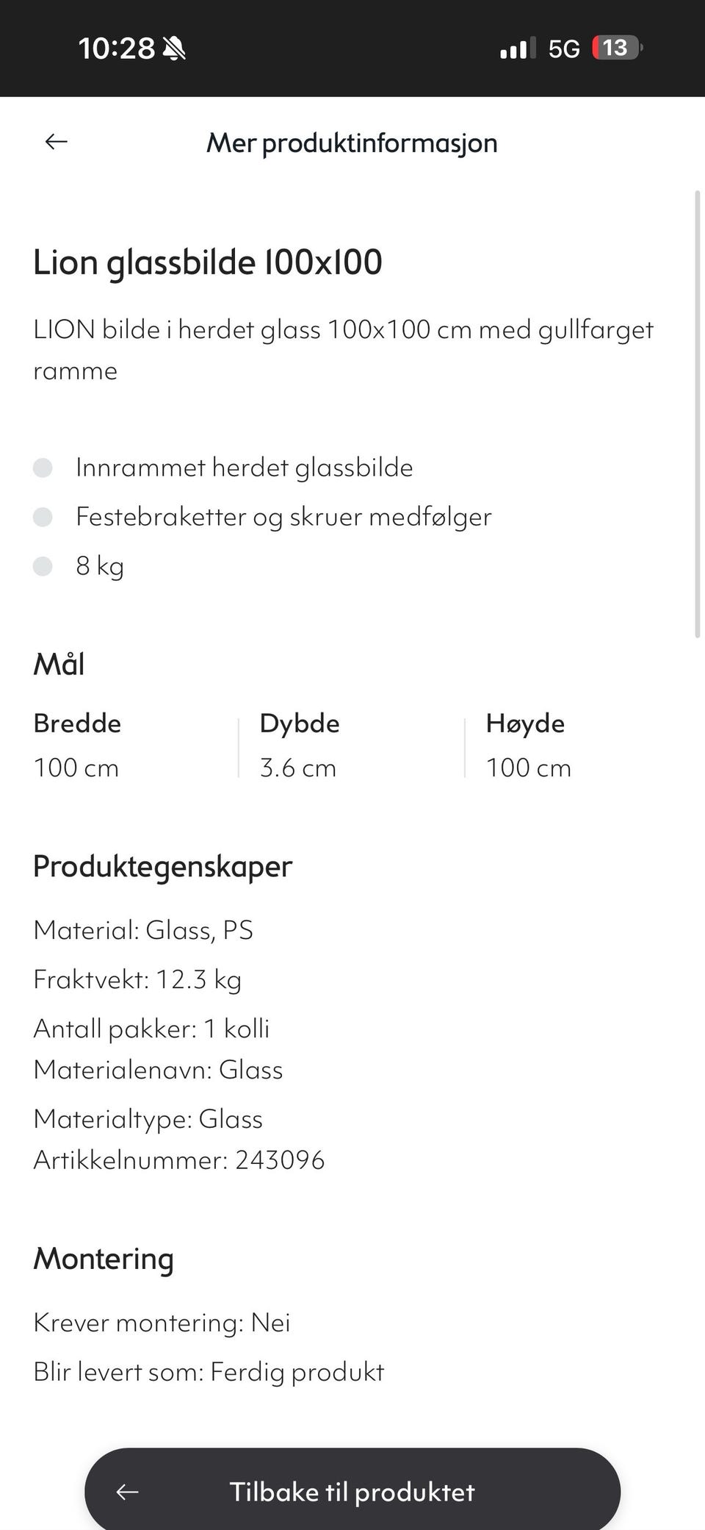Image resolution: width=705 pixels, height=1530 pixels.
Task: Tap the bullet beside 8 kg
Action: click(x=42, y=565)
